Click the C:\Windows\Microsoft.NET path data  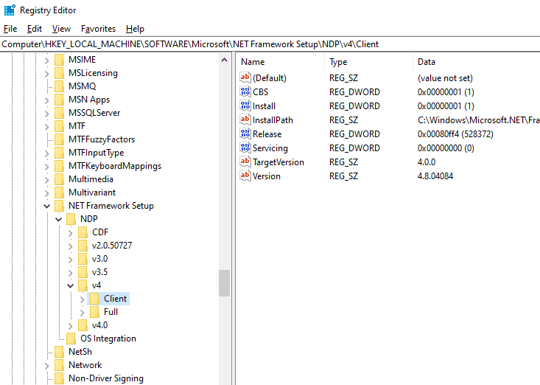pyautogui.click(x=478, y=119)
